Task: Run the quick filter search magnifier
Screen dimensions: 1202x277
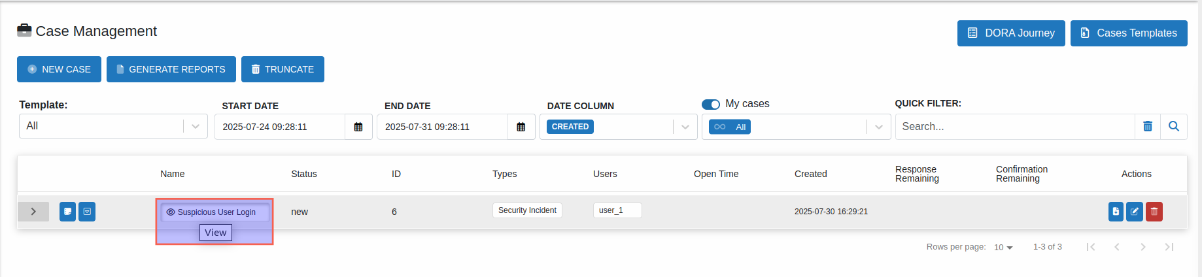Action: [x=1174, y=127]
